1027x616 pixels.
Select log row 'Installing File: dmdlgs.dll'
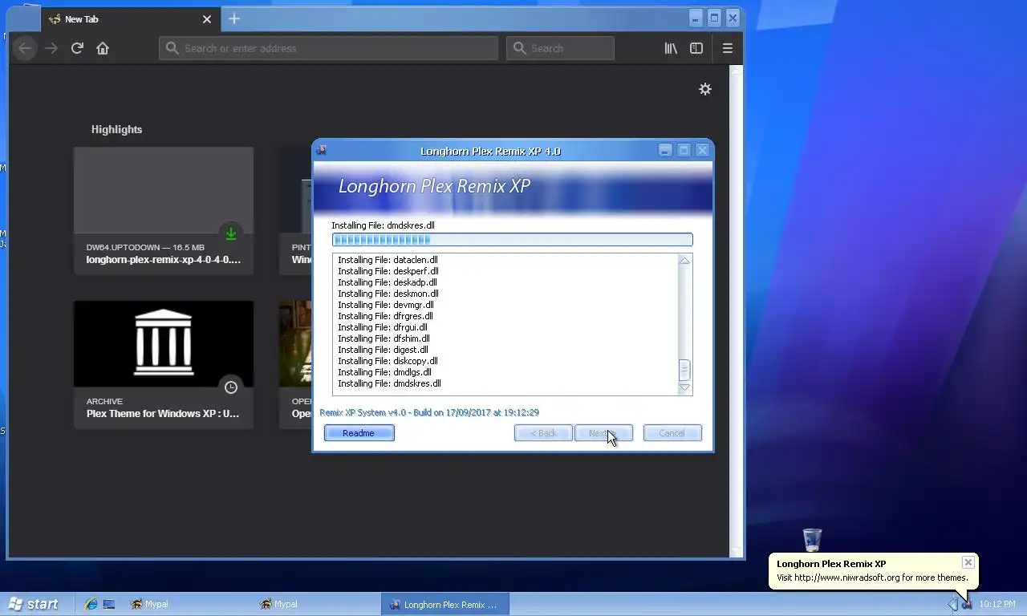tap(384, 372)
